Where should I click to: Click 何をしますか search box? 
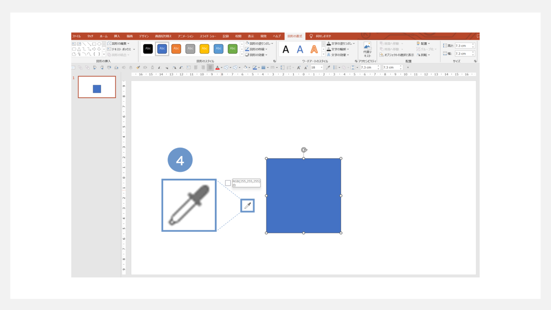pos(323,36)
